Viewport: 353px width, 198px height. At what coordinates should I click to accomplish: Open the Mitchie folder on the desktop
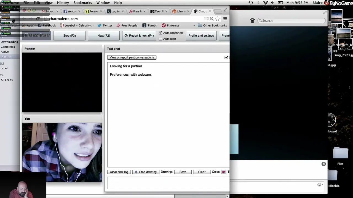pos(334,178)
